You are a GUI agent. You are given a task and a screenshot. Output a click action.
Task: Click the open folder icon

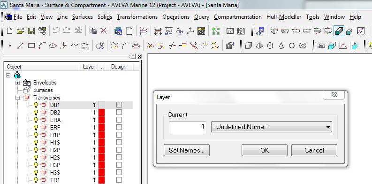[x=21, y=31]
